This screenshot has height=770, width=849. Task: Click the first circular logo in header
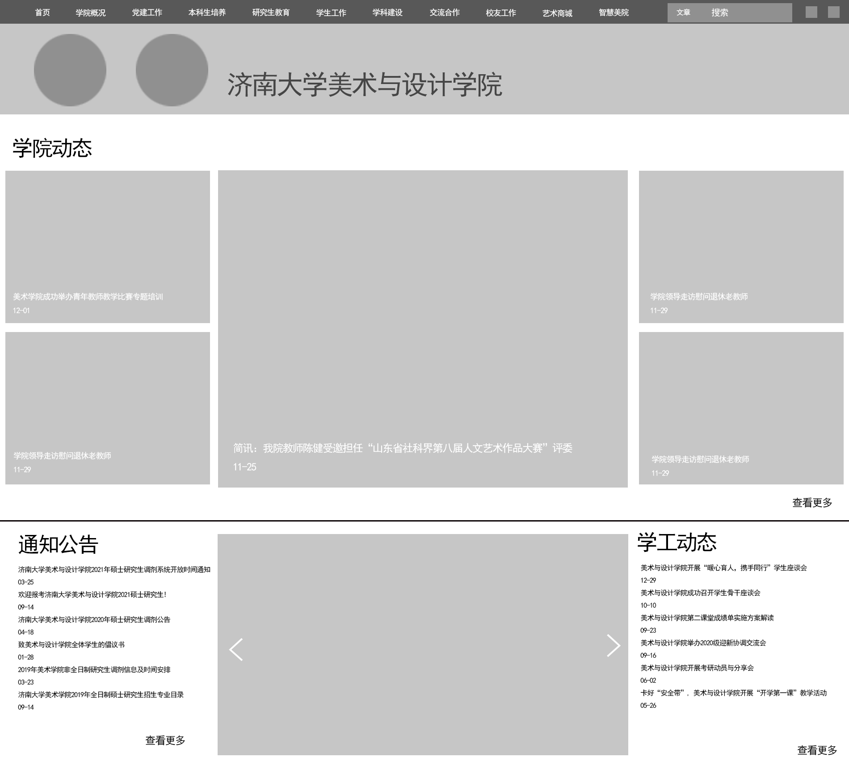(x=70, y=70)
